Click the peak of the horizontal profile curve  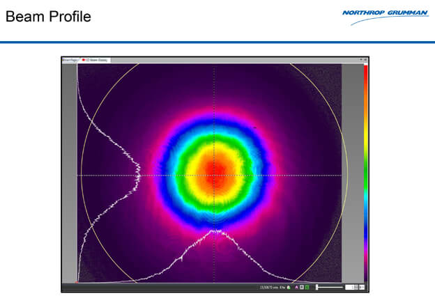(x=217, y=231)
